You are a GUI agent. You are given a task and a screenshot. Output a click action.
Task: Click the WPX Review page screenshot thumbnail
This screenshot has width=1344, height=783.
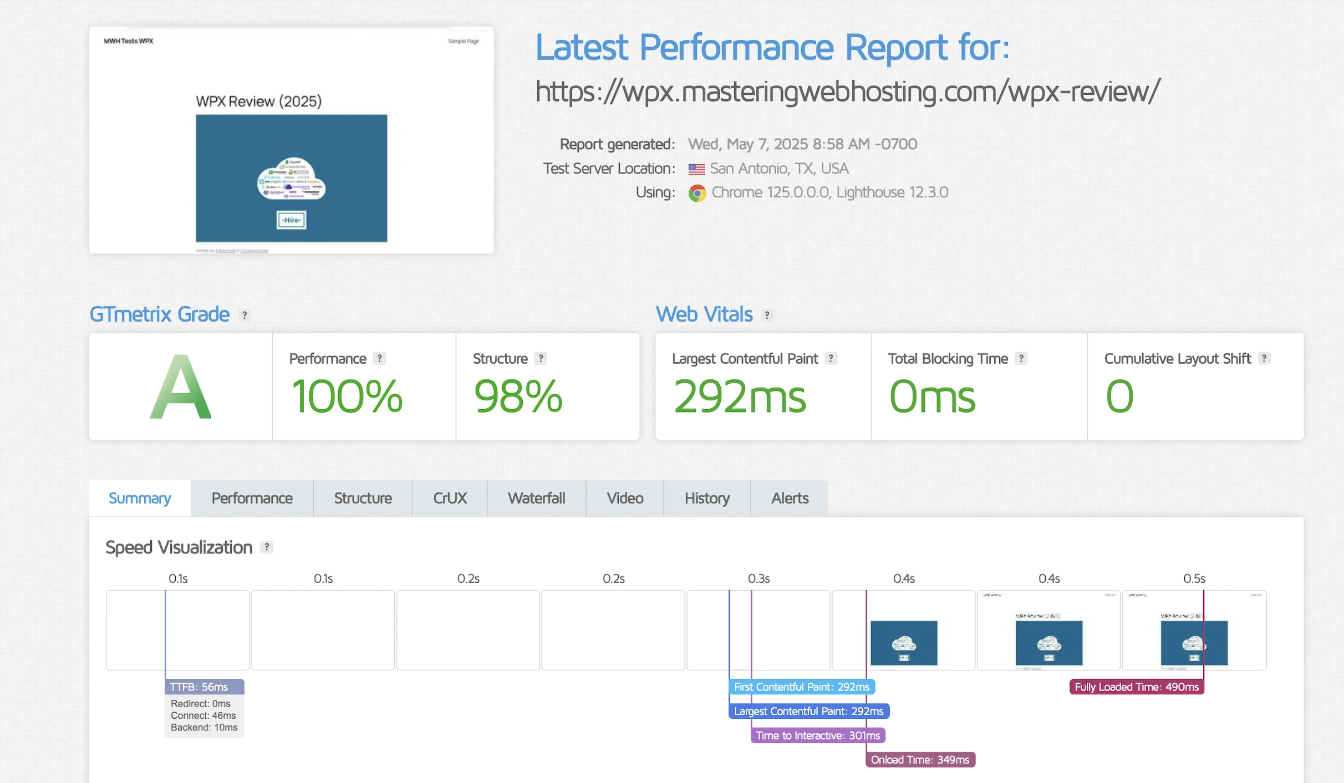(x=291, y=140)
